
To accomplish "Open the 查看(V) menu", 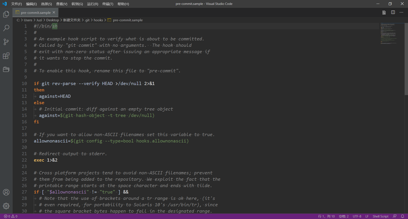I will 61,4.
